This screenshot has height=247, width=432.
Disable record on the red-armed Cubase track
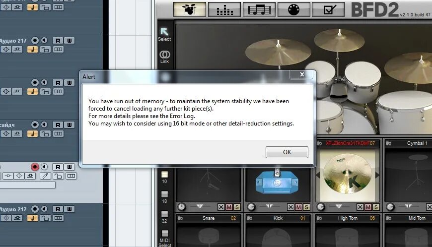coord(35,167)
